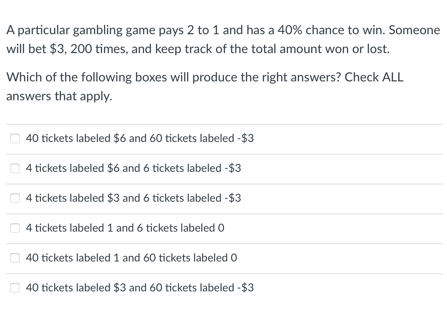Image resolution: width=447 pixels, height=313 pixels.
Task: Check the box for 40 tickets labeled $6
Action: click(15, 138)
